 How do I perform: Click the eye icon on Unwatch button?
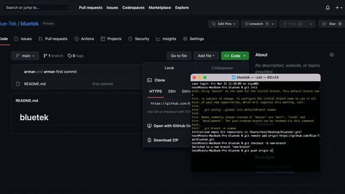click(x=247, y=24)
